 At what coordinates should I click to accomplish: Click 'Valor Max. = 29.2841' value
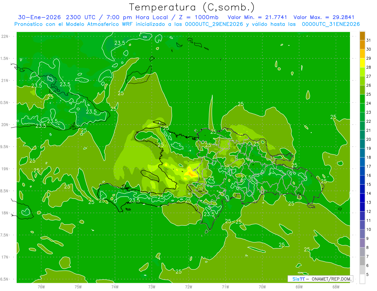(x=324, y=17)
